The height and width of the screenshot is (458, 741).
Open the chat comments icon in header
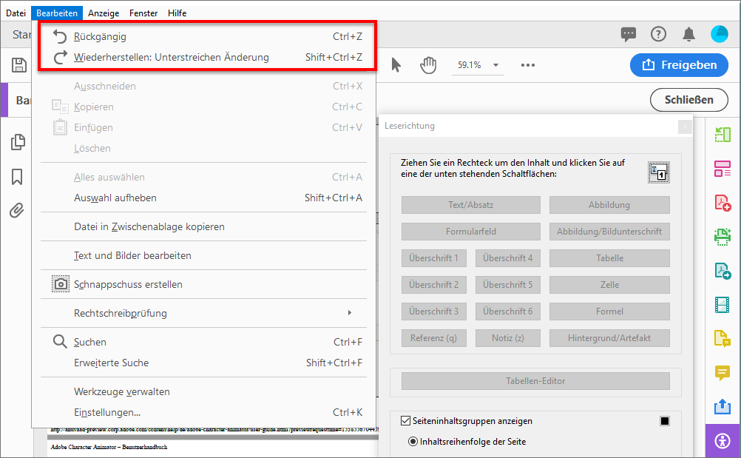tap(629, 34)
